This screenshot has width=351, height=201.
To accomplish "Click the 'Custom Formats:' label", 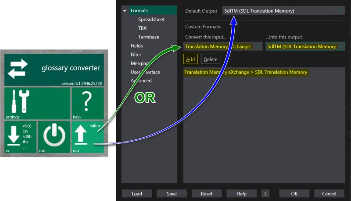I will [x=203, y=27].
